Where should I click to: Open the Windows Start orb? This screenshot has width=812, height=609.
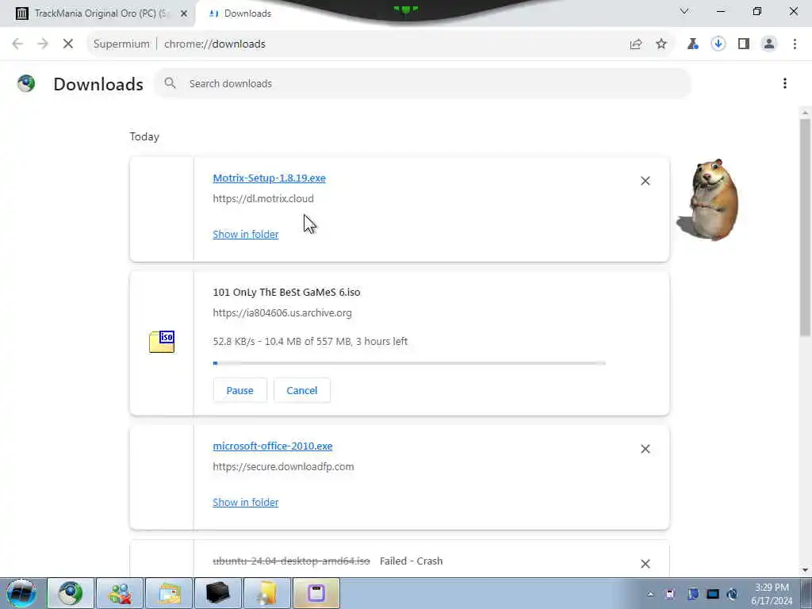click(21, 593)
